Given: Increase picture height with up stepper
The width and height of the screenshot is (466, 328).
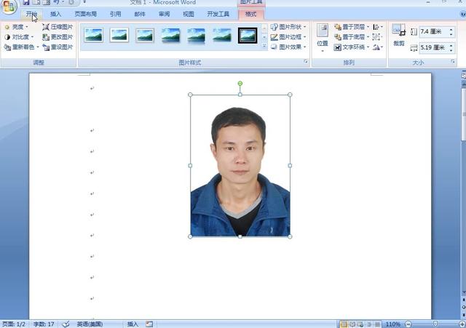Looking at the screenshot, I should (451, 29).
